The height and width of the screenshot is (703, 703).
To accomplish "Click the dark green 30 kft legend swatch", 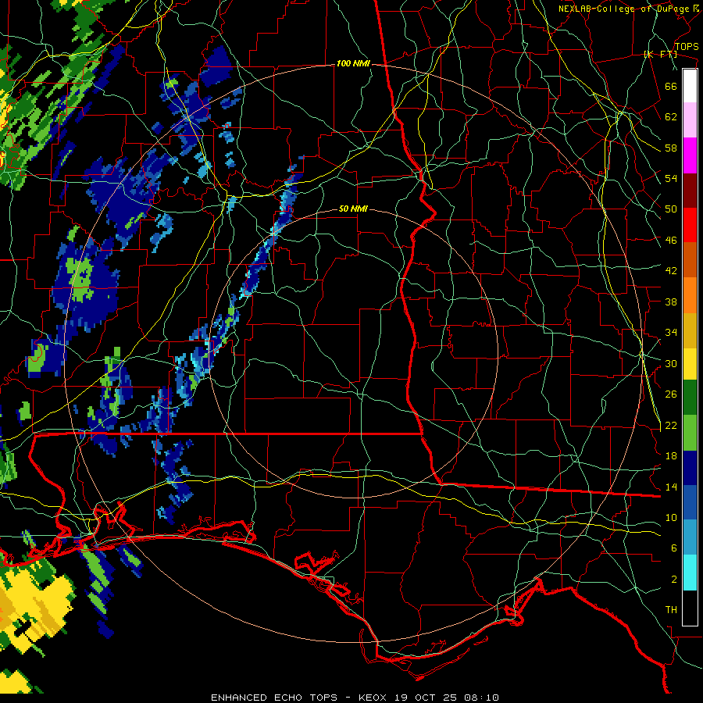I will (690, 398).
